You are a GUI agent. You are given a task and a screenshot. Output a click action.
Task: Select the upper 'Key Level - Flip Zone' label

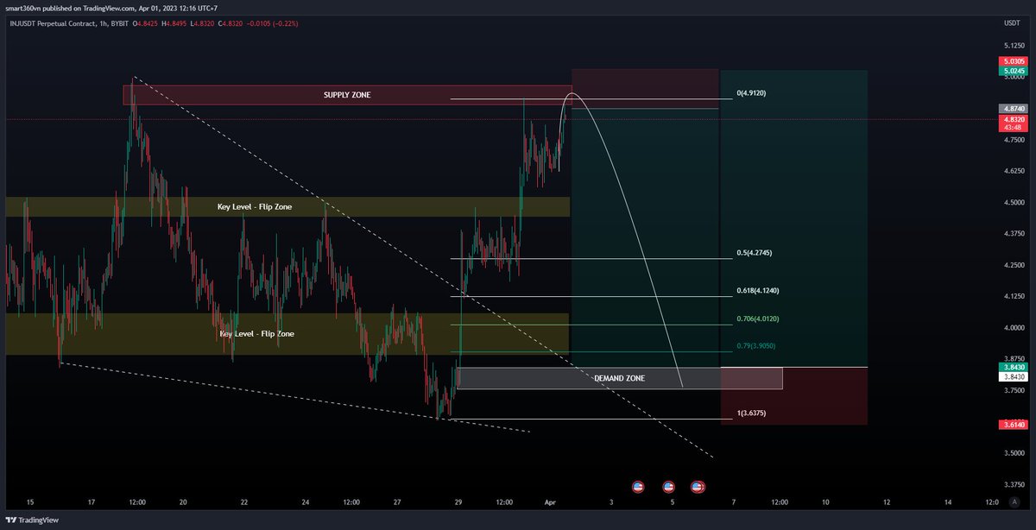[256, 207]
